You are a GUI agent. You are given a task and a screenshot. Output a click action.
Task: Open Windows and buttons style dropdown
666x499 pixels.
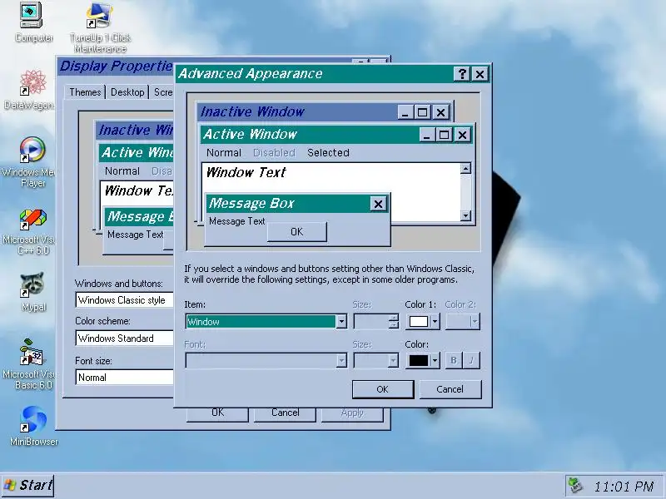pos(124,300)
